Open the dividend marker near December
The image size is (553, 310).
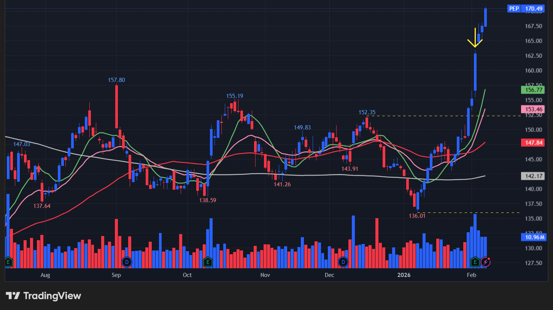tap(343, 262)
